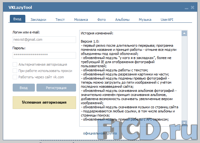This screenshot has height=143, width=200.
Task: Open the Альбомы tab
Action: click(x=122, y=20)
